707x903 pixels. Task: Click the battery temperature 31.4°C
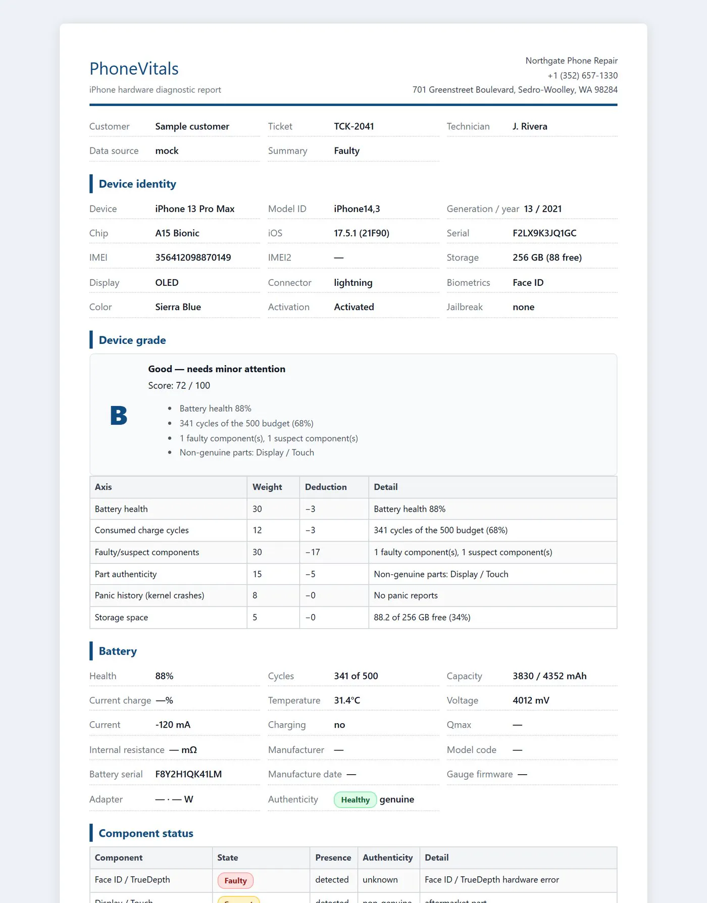click(347, 700)
